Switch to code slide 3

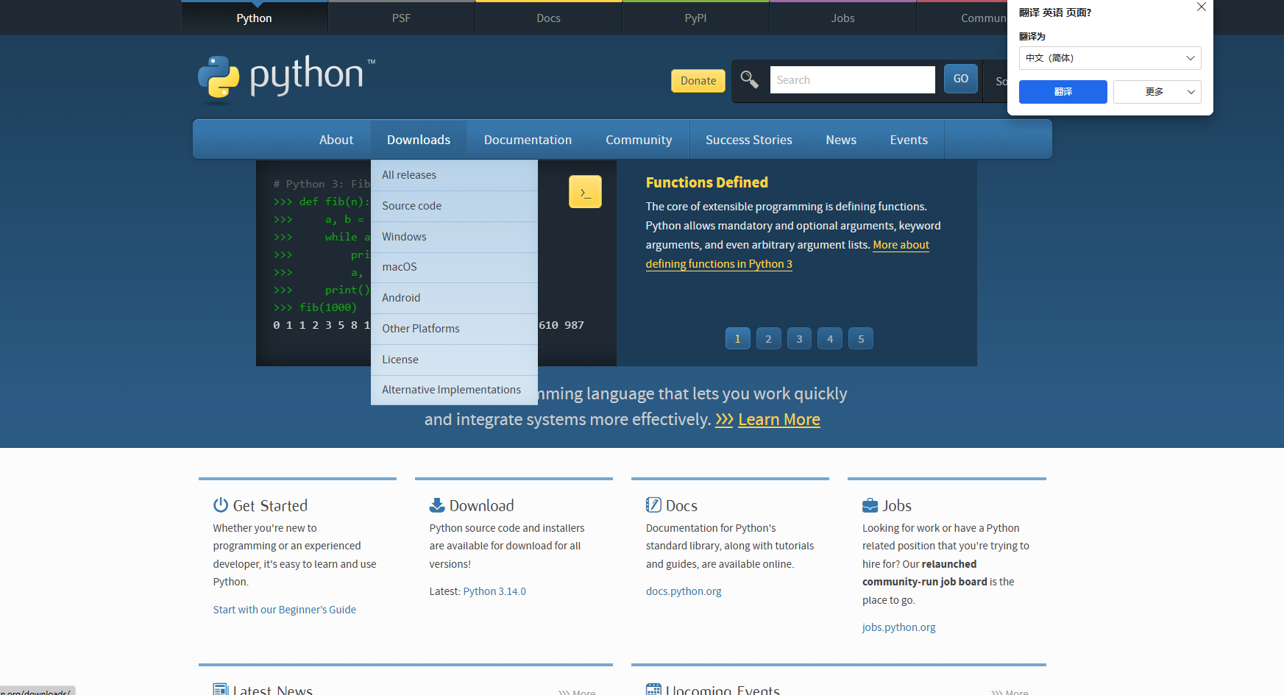pyautogui.click(x=799, y=339)
